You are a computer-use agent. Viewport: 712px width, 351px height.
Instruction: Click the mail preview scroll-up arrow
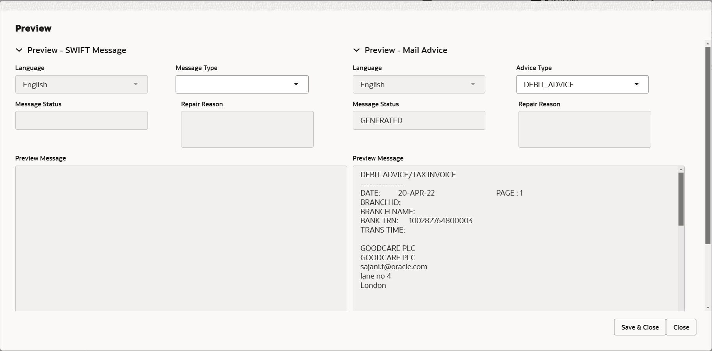tap(681, 169)
